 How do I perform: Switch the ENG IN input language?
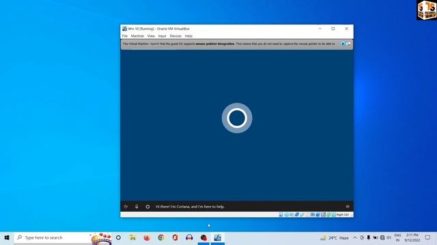click(x=397, y=238)
